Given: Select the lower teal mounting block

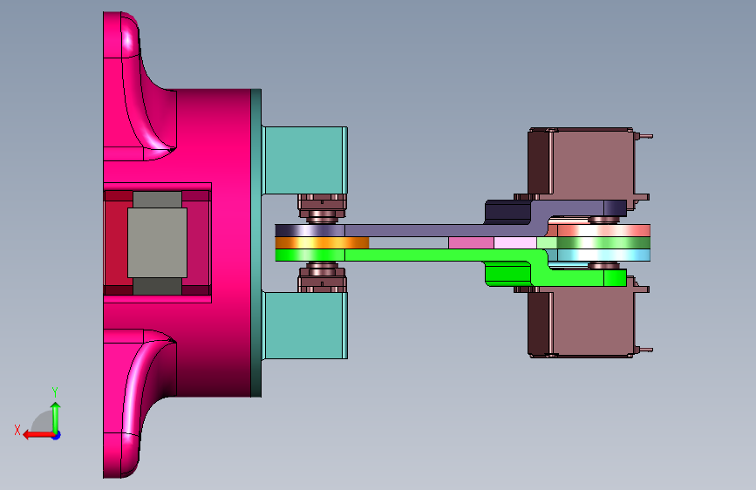Looking at the screenshot, I should tap(306, 325).
